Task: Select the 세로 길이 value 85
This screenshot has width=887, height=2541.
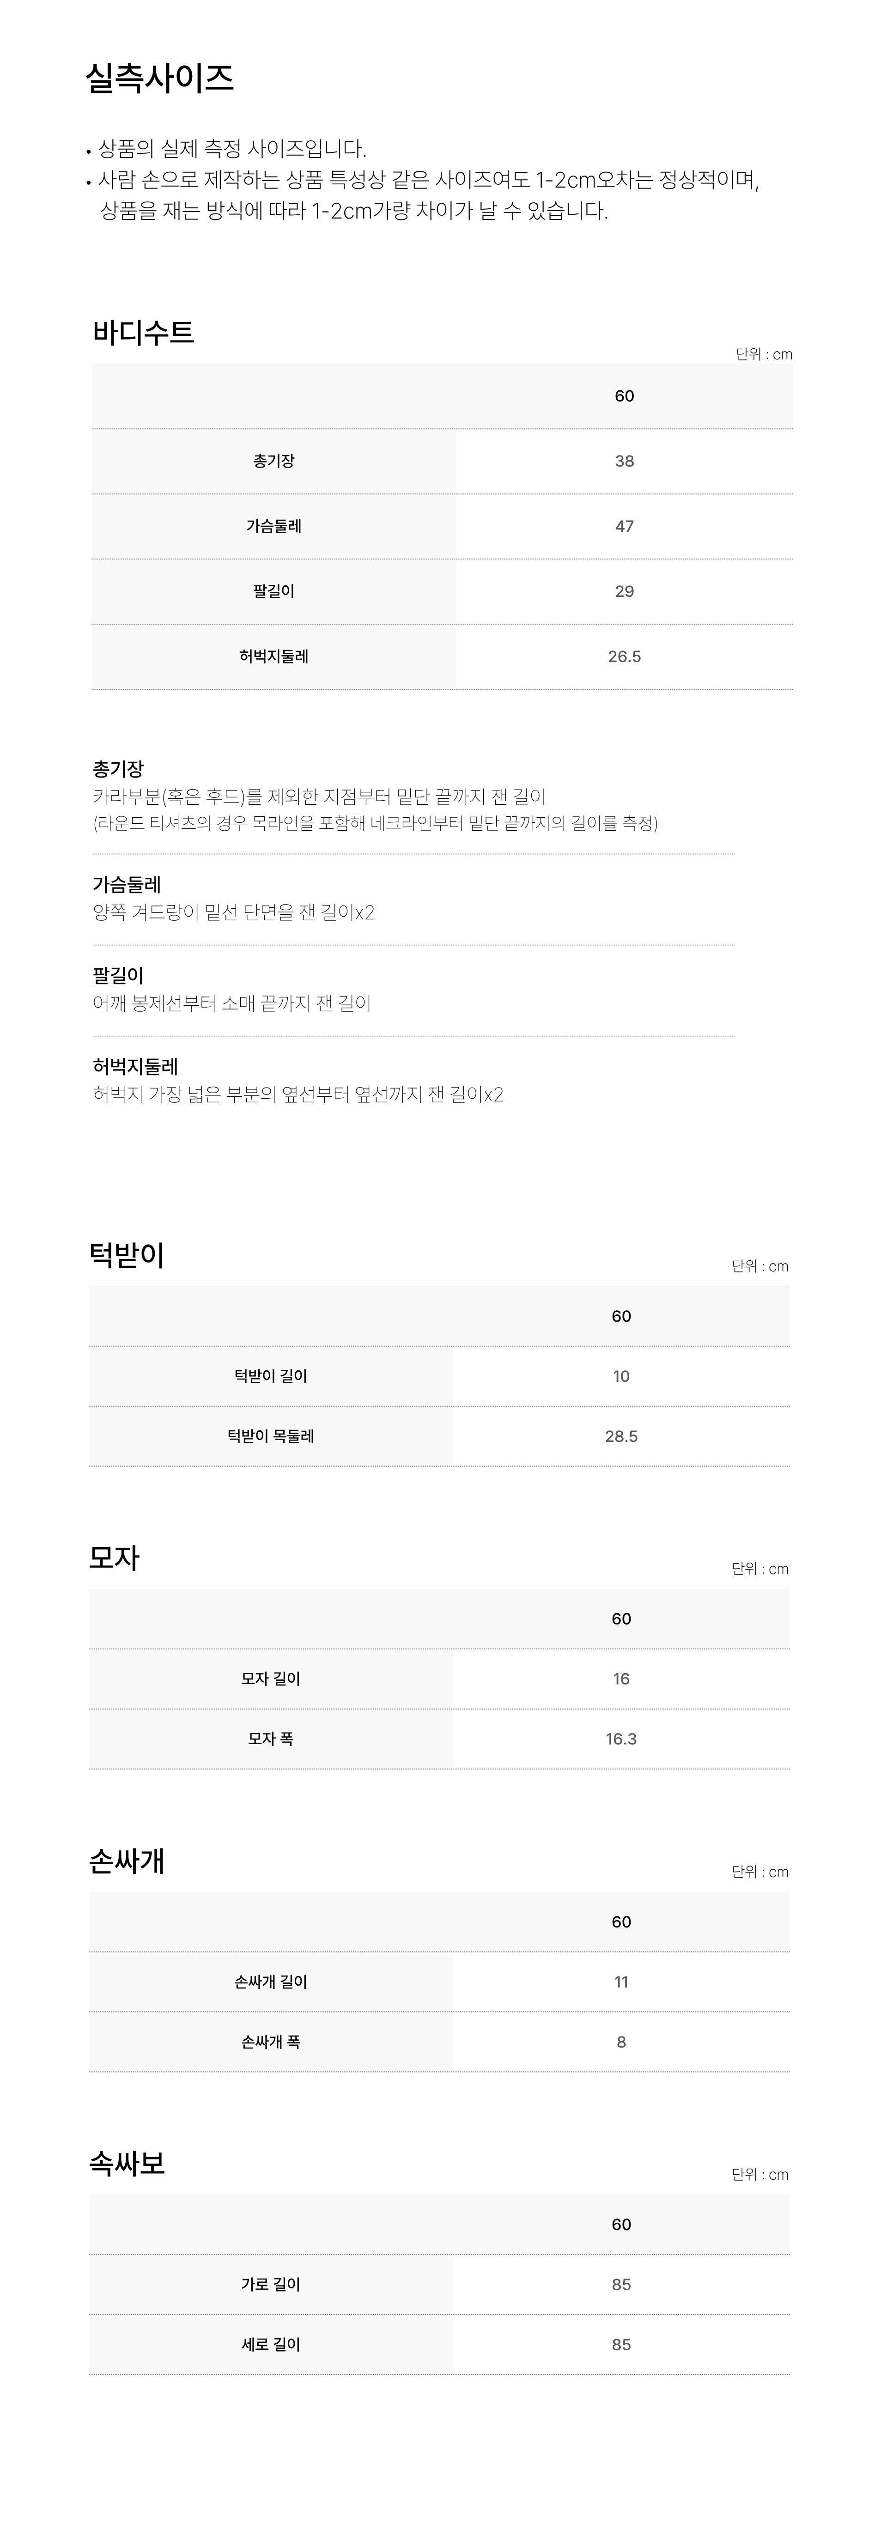Action: pyautogui.click(x=621, y=2345)
